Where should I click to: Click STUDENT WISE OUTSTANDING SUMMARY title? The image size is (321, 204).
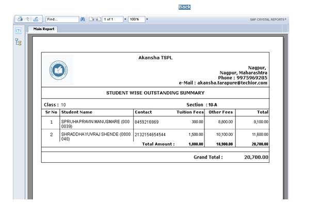155,93
